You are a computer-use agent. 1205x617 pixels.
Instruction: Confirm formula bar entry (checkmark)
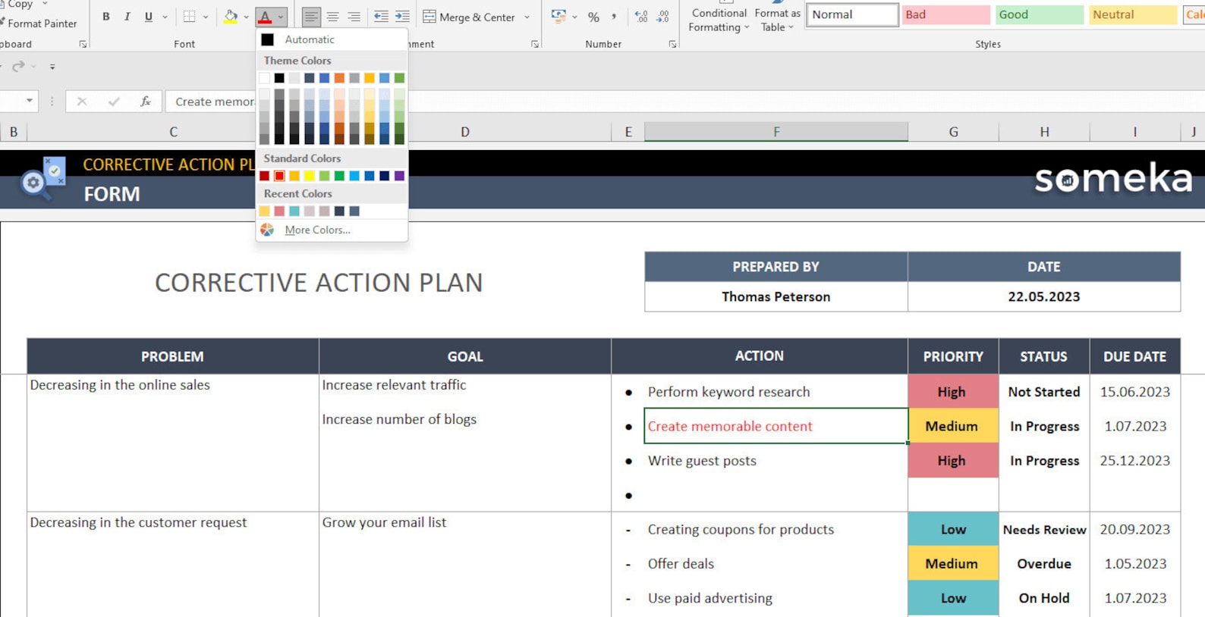pos(114,101)
